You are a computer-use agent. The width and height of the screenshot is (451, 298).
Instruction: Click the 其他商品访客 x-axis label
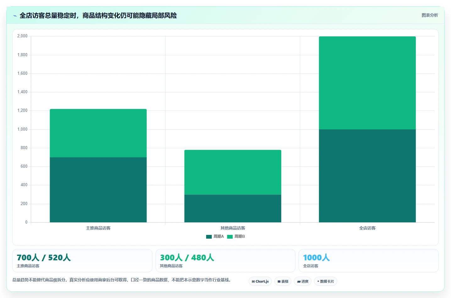(233, 228)
